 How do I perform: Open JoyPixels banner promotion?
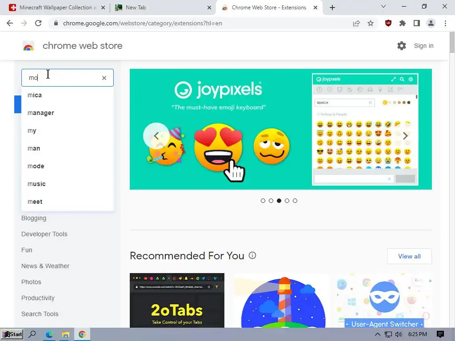pyautogui.click(x=281, y=129)
